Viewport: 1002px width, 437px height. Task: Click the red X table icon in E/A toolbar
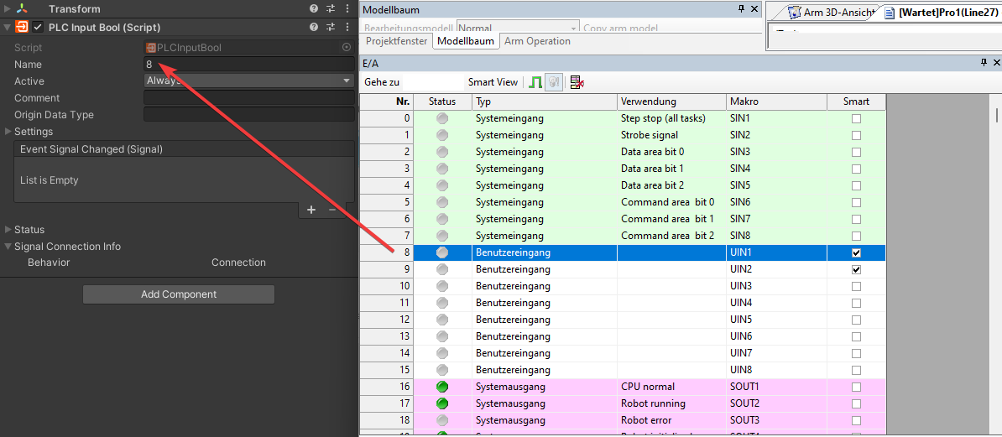tap(577, 82)
